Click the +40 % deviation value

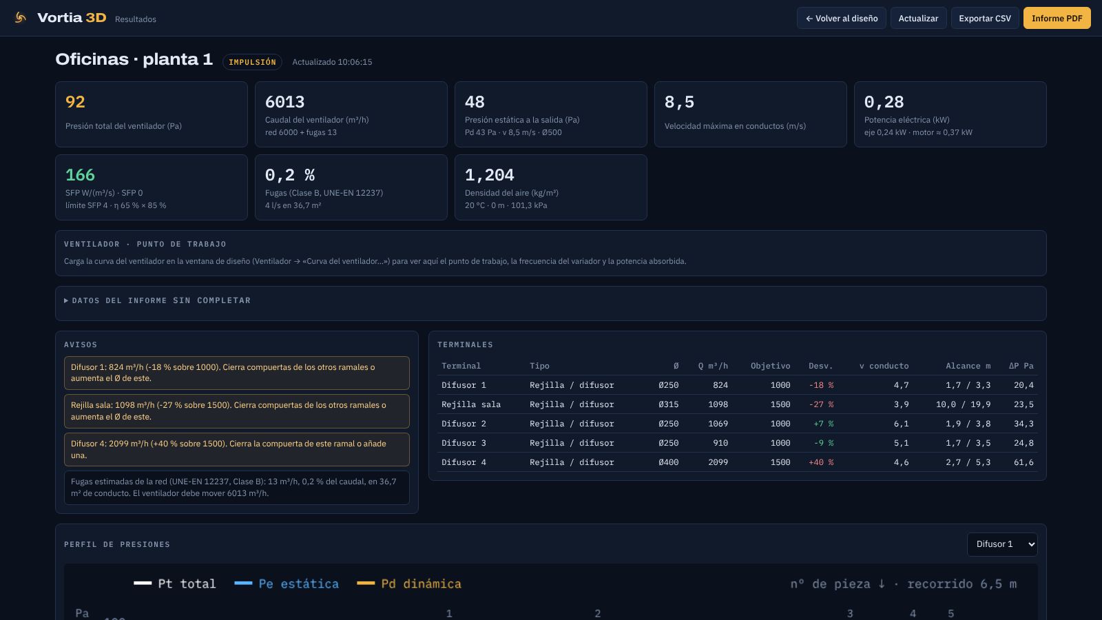pyautogui.click(x=821, y=462)
